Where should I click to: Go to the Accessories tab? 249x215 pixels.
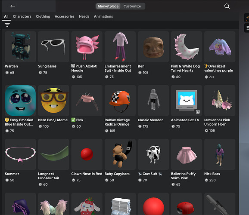(65, 16)
